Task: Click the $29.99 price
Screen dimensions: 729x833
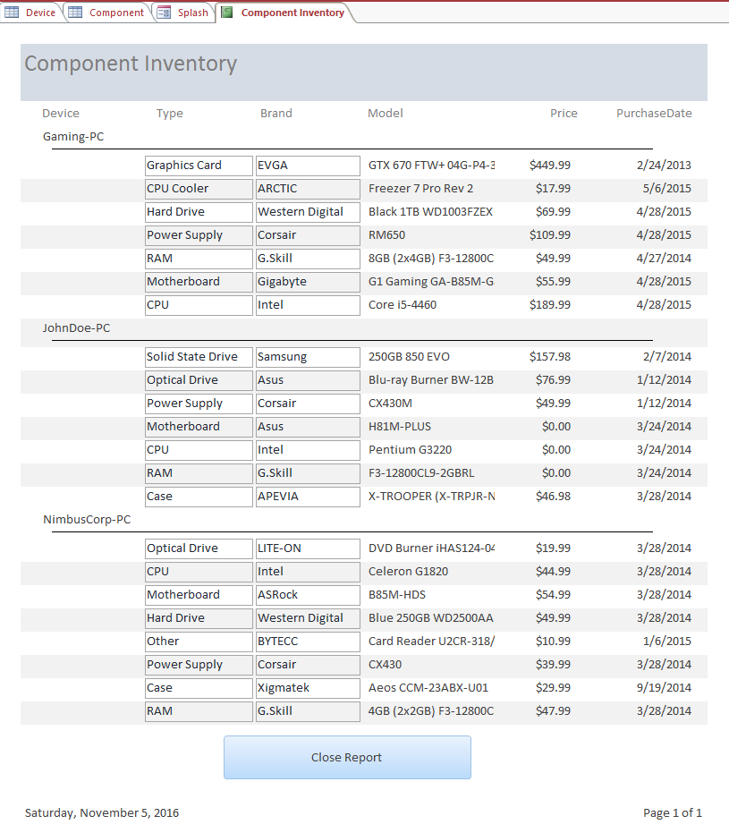Action: (x=554, y=688)
